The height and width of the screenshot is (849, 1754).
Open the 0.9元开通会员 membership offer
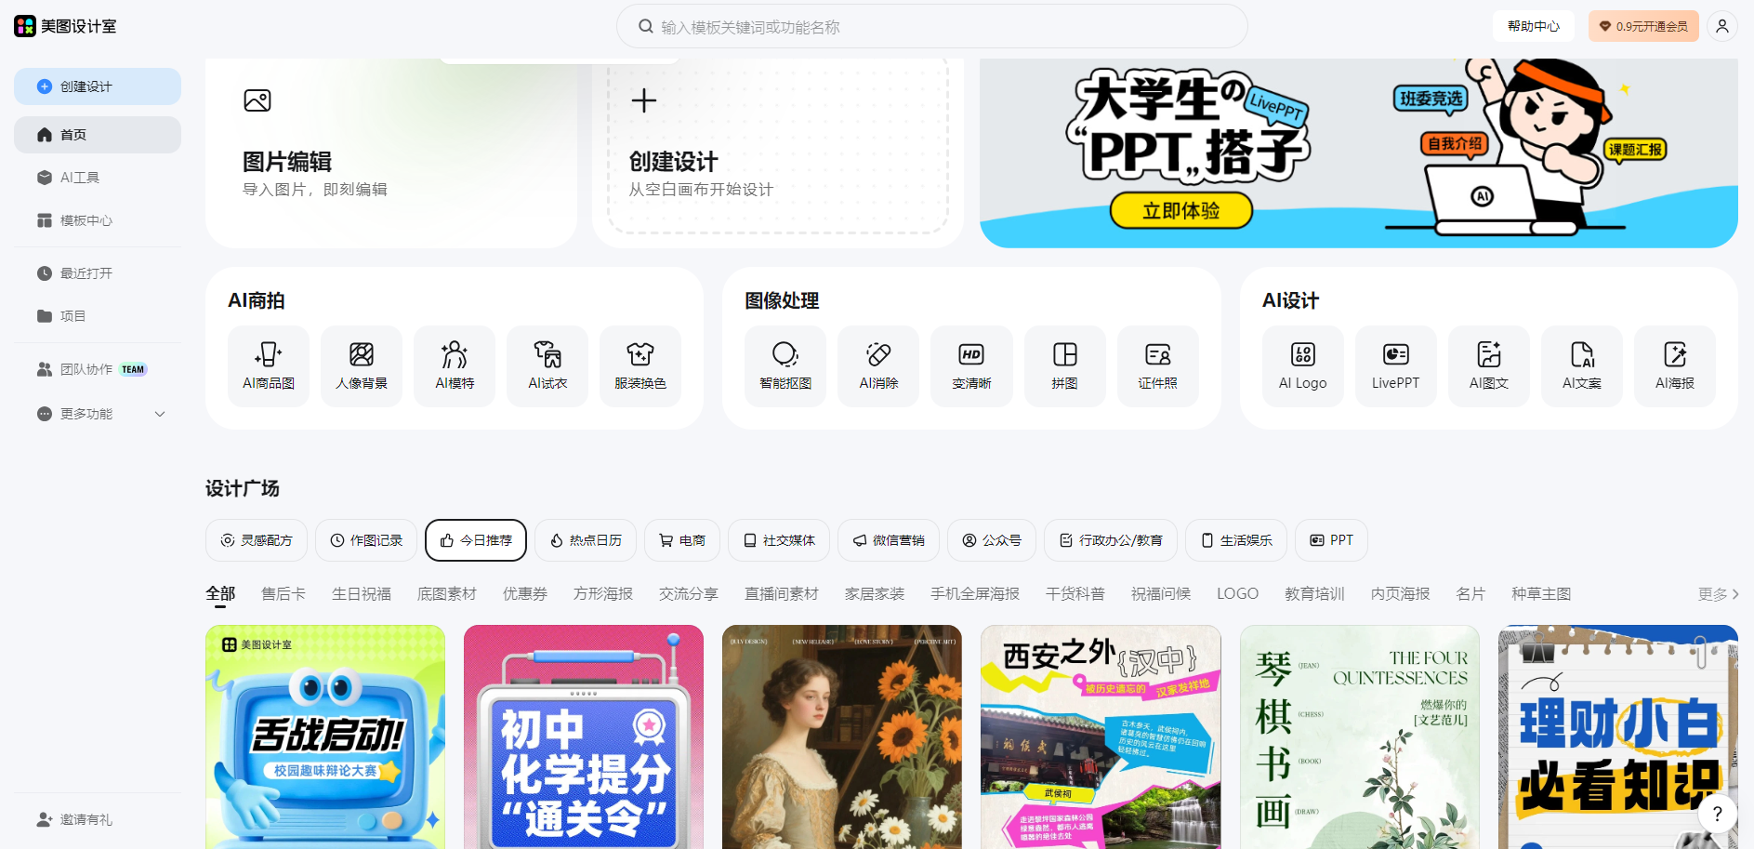click(x=1643, y=25)
